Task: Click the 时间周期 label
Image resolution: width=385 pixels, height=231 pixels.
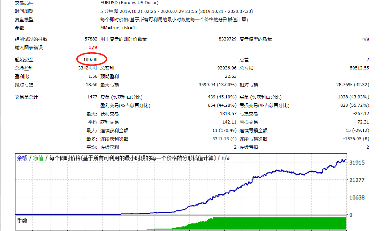Action: (x=24, y=11)
